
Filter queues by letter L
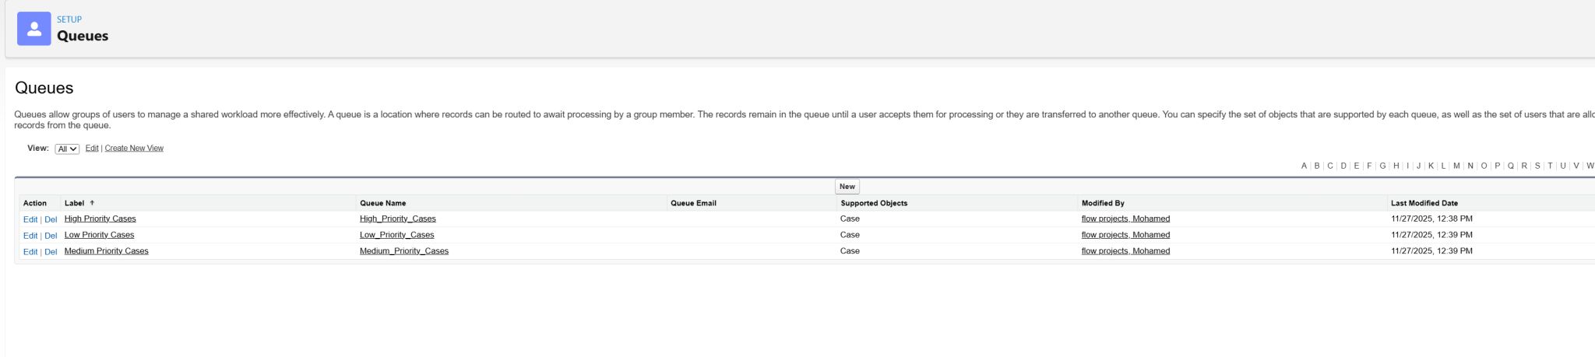[x=1443, y=166]
